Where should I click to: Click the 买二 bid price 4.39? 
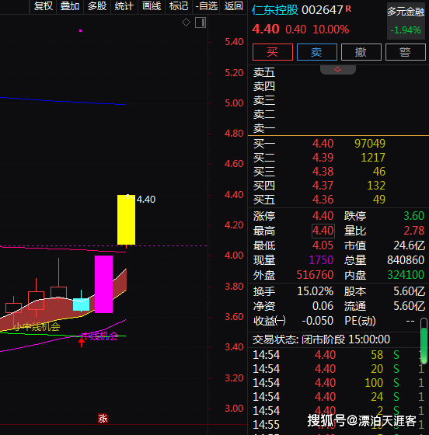coord(323,158)
